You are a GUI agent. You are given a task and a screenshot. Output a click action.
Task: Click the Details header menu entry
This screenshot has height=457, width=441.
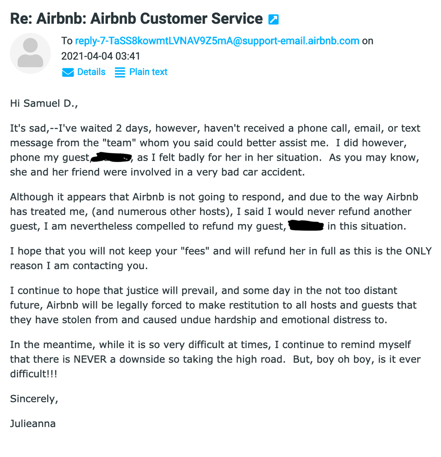point(91,72)
